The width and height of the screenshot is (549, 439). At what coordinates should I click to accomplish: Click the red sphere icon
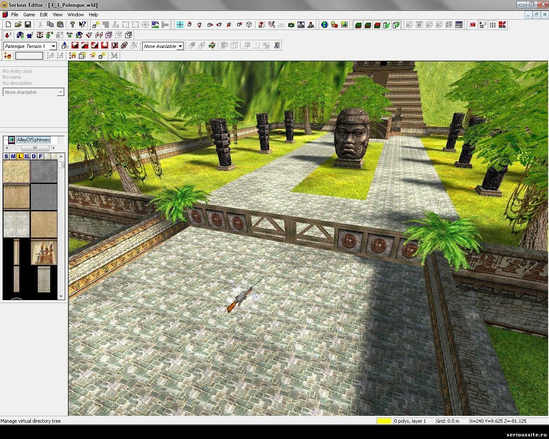(104, 45)
